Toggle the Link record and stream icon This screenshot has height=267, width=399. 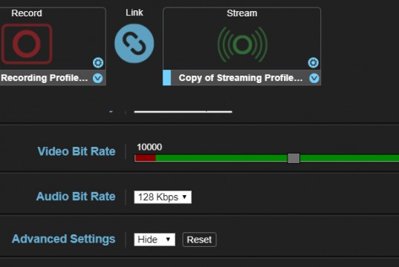(x=134, y=44)
